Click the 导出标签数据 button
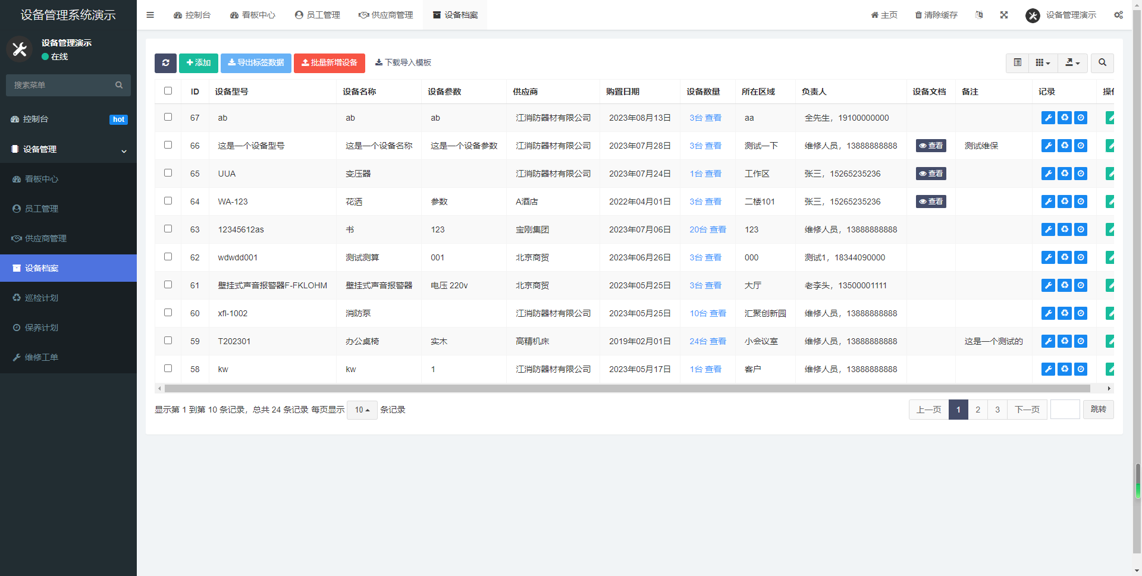This screenshot has height=576, width=1142. pos(256,63)
